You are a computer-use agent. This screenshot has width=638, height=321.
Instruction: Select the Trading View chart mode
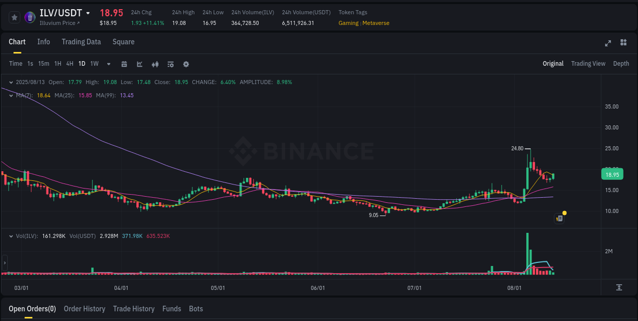pos(588,63)
